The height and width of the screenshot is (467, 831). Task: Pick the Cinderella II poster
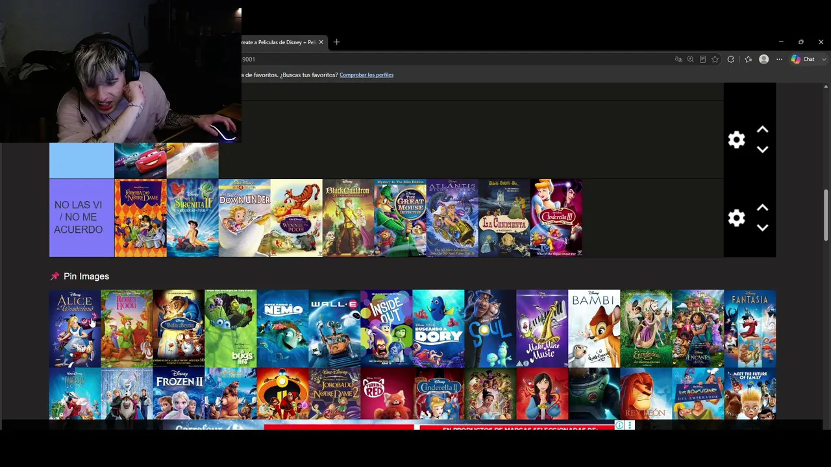(x=438, y=394)
